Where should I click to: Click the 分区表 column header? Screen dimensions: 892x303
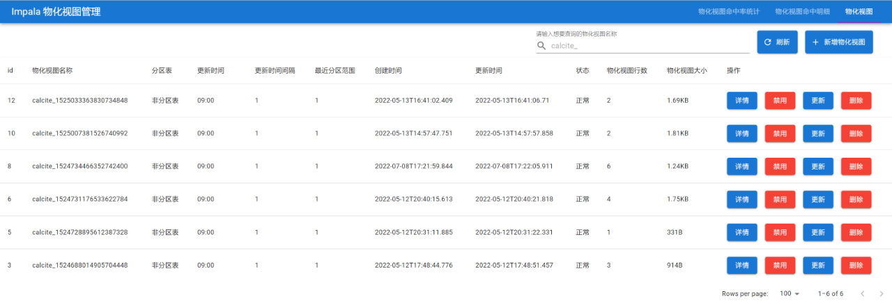162,71
